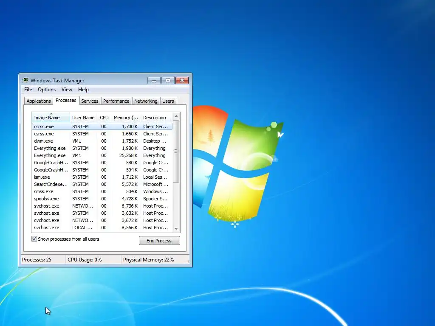Sort by Description column header

(x=156, y=118)
